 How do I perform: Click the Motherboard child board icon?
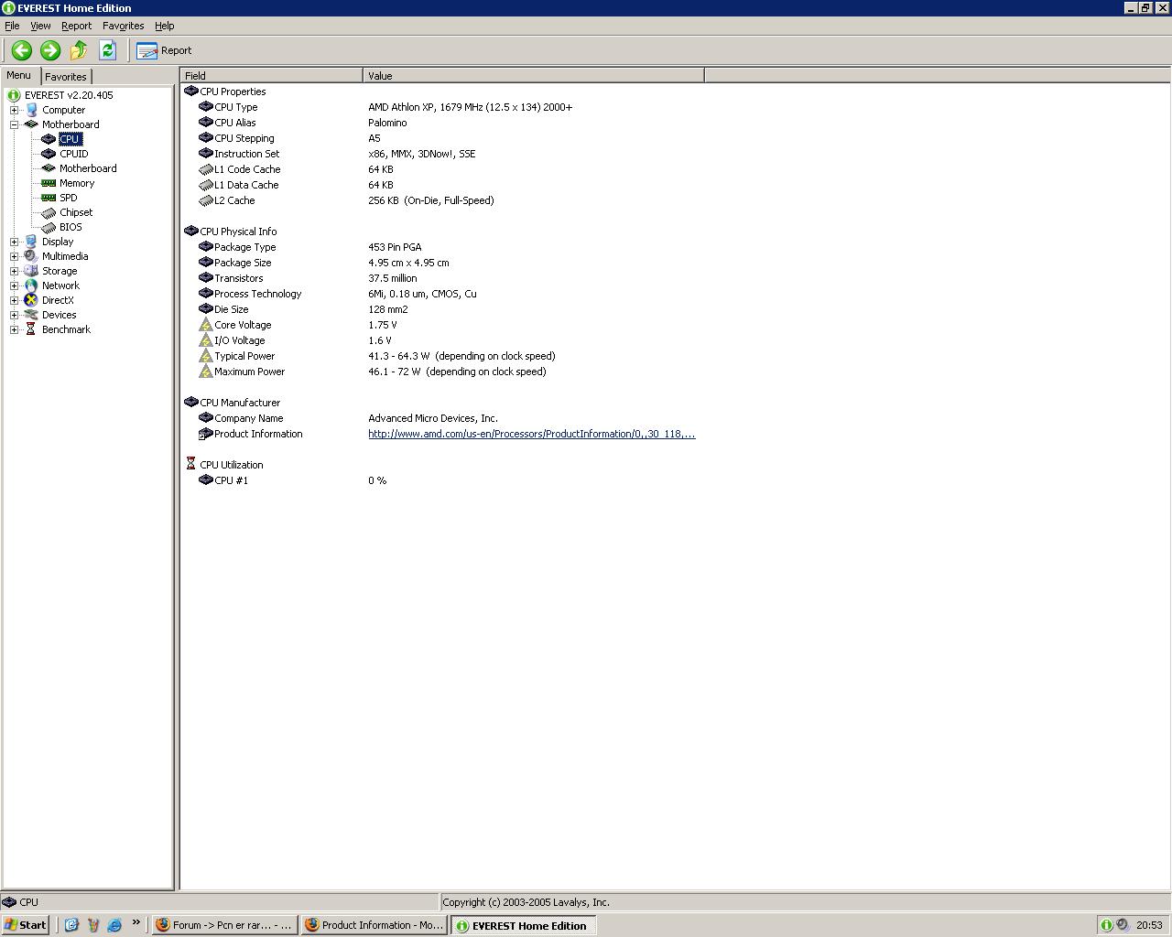click(49, 168)
